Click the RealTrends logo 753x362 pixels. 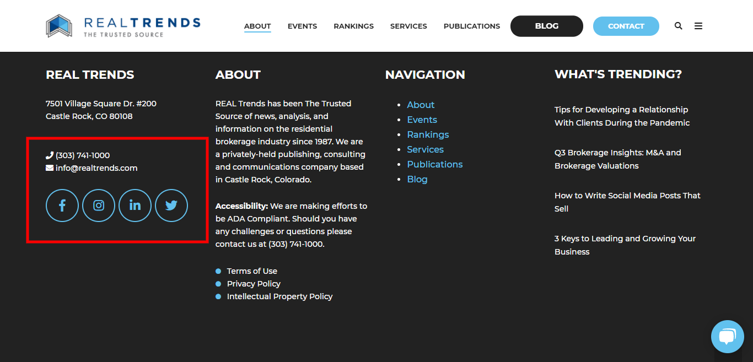[123, 26]
